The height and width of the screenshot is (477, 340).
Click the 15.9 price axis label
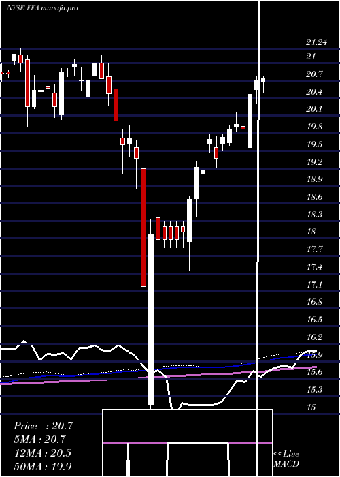coord(314,355)
